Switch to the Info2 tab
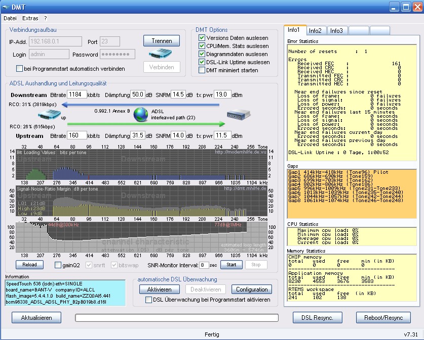The height and width of the screenshot is (340, 424). [316, 31]
